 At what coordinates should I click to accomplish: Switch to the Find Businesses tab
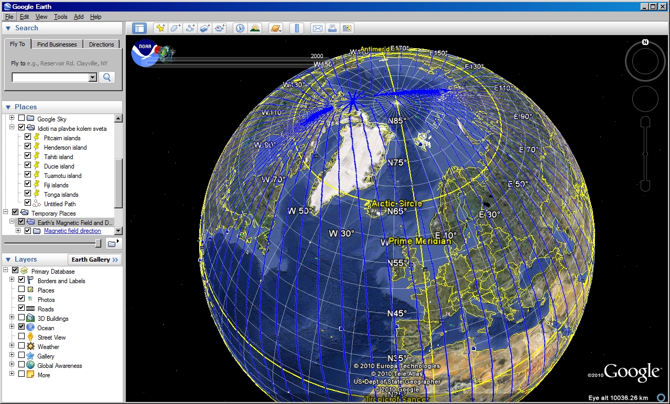point(57,44)
